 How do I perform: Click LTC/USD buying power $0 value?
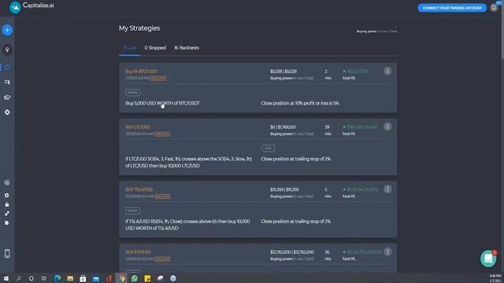[283, 127]
